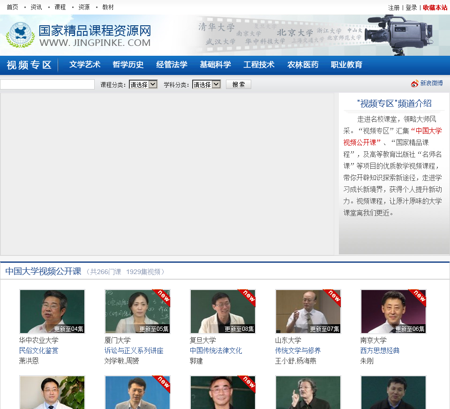Click the 注册 link

point(394,8)
